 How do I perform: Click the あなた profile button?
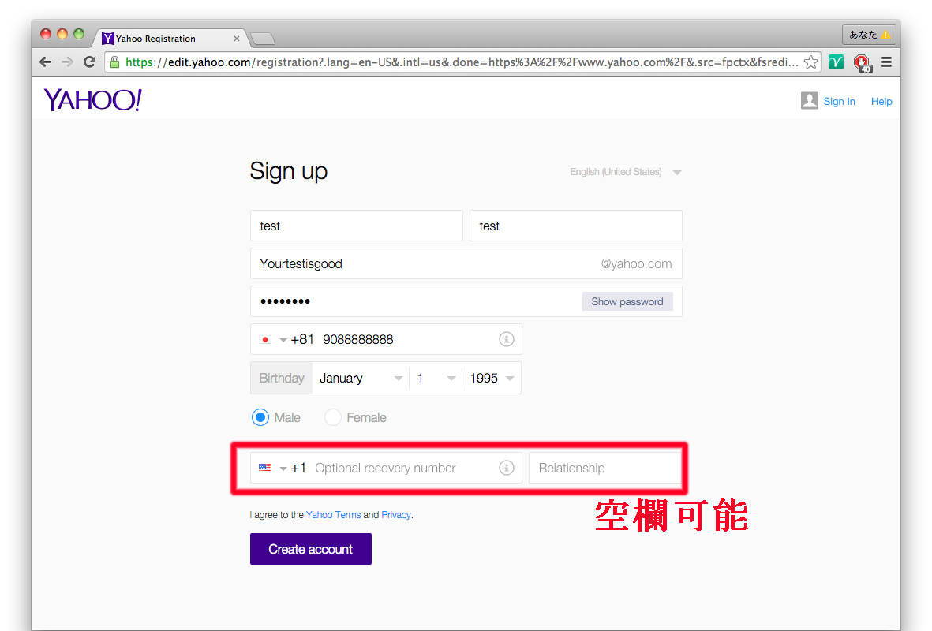pos(869,35)
